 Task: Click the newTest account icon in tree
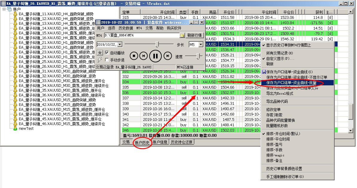click(15, 129)
